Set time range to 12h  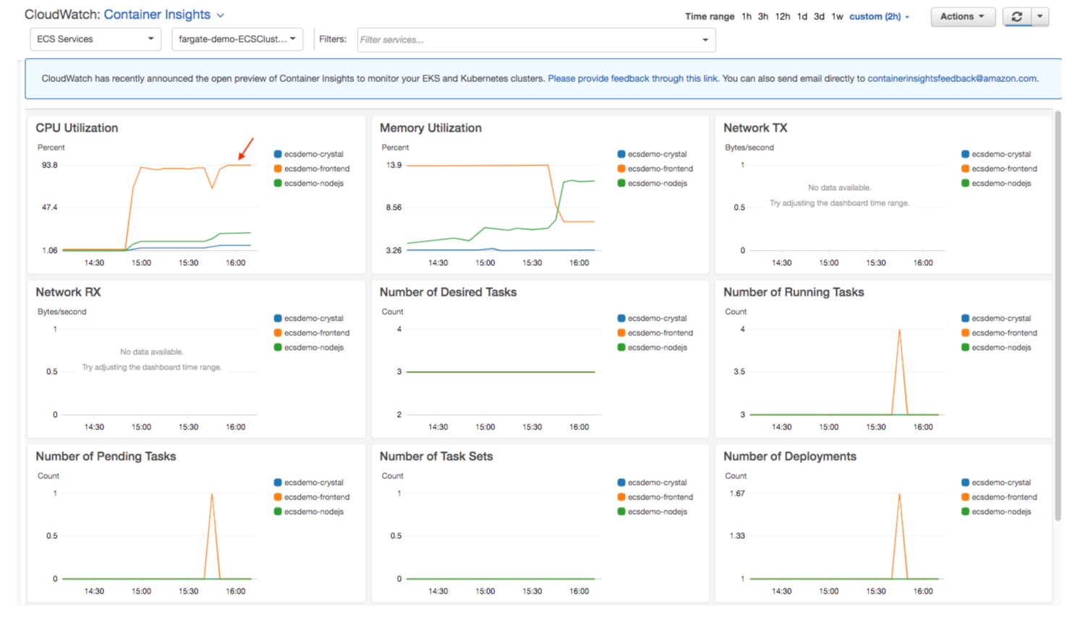(783, 17)
